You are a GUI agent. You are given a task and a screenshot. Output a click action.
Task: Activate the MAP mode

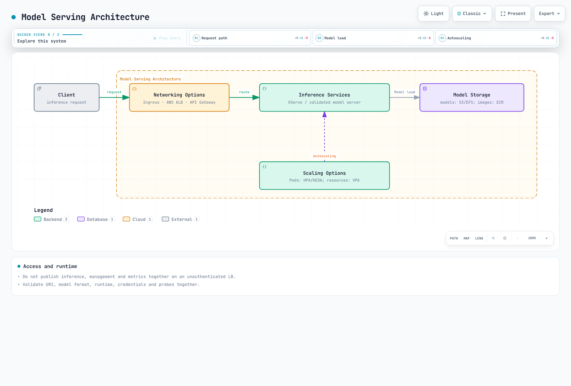466,238
